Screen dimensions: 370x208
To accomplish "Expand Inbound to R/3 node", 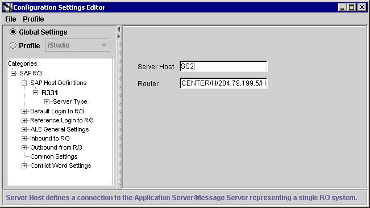I will 24,139.
